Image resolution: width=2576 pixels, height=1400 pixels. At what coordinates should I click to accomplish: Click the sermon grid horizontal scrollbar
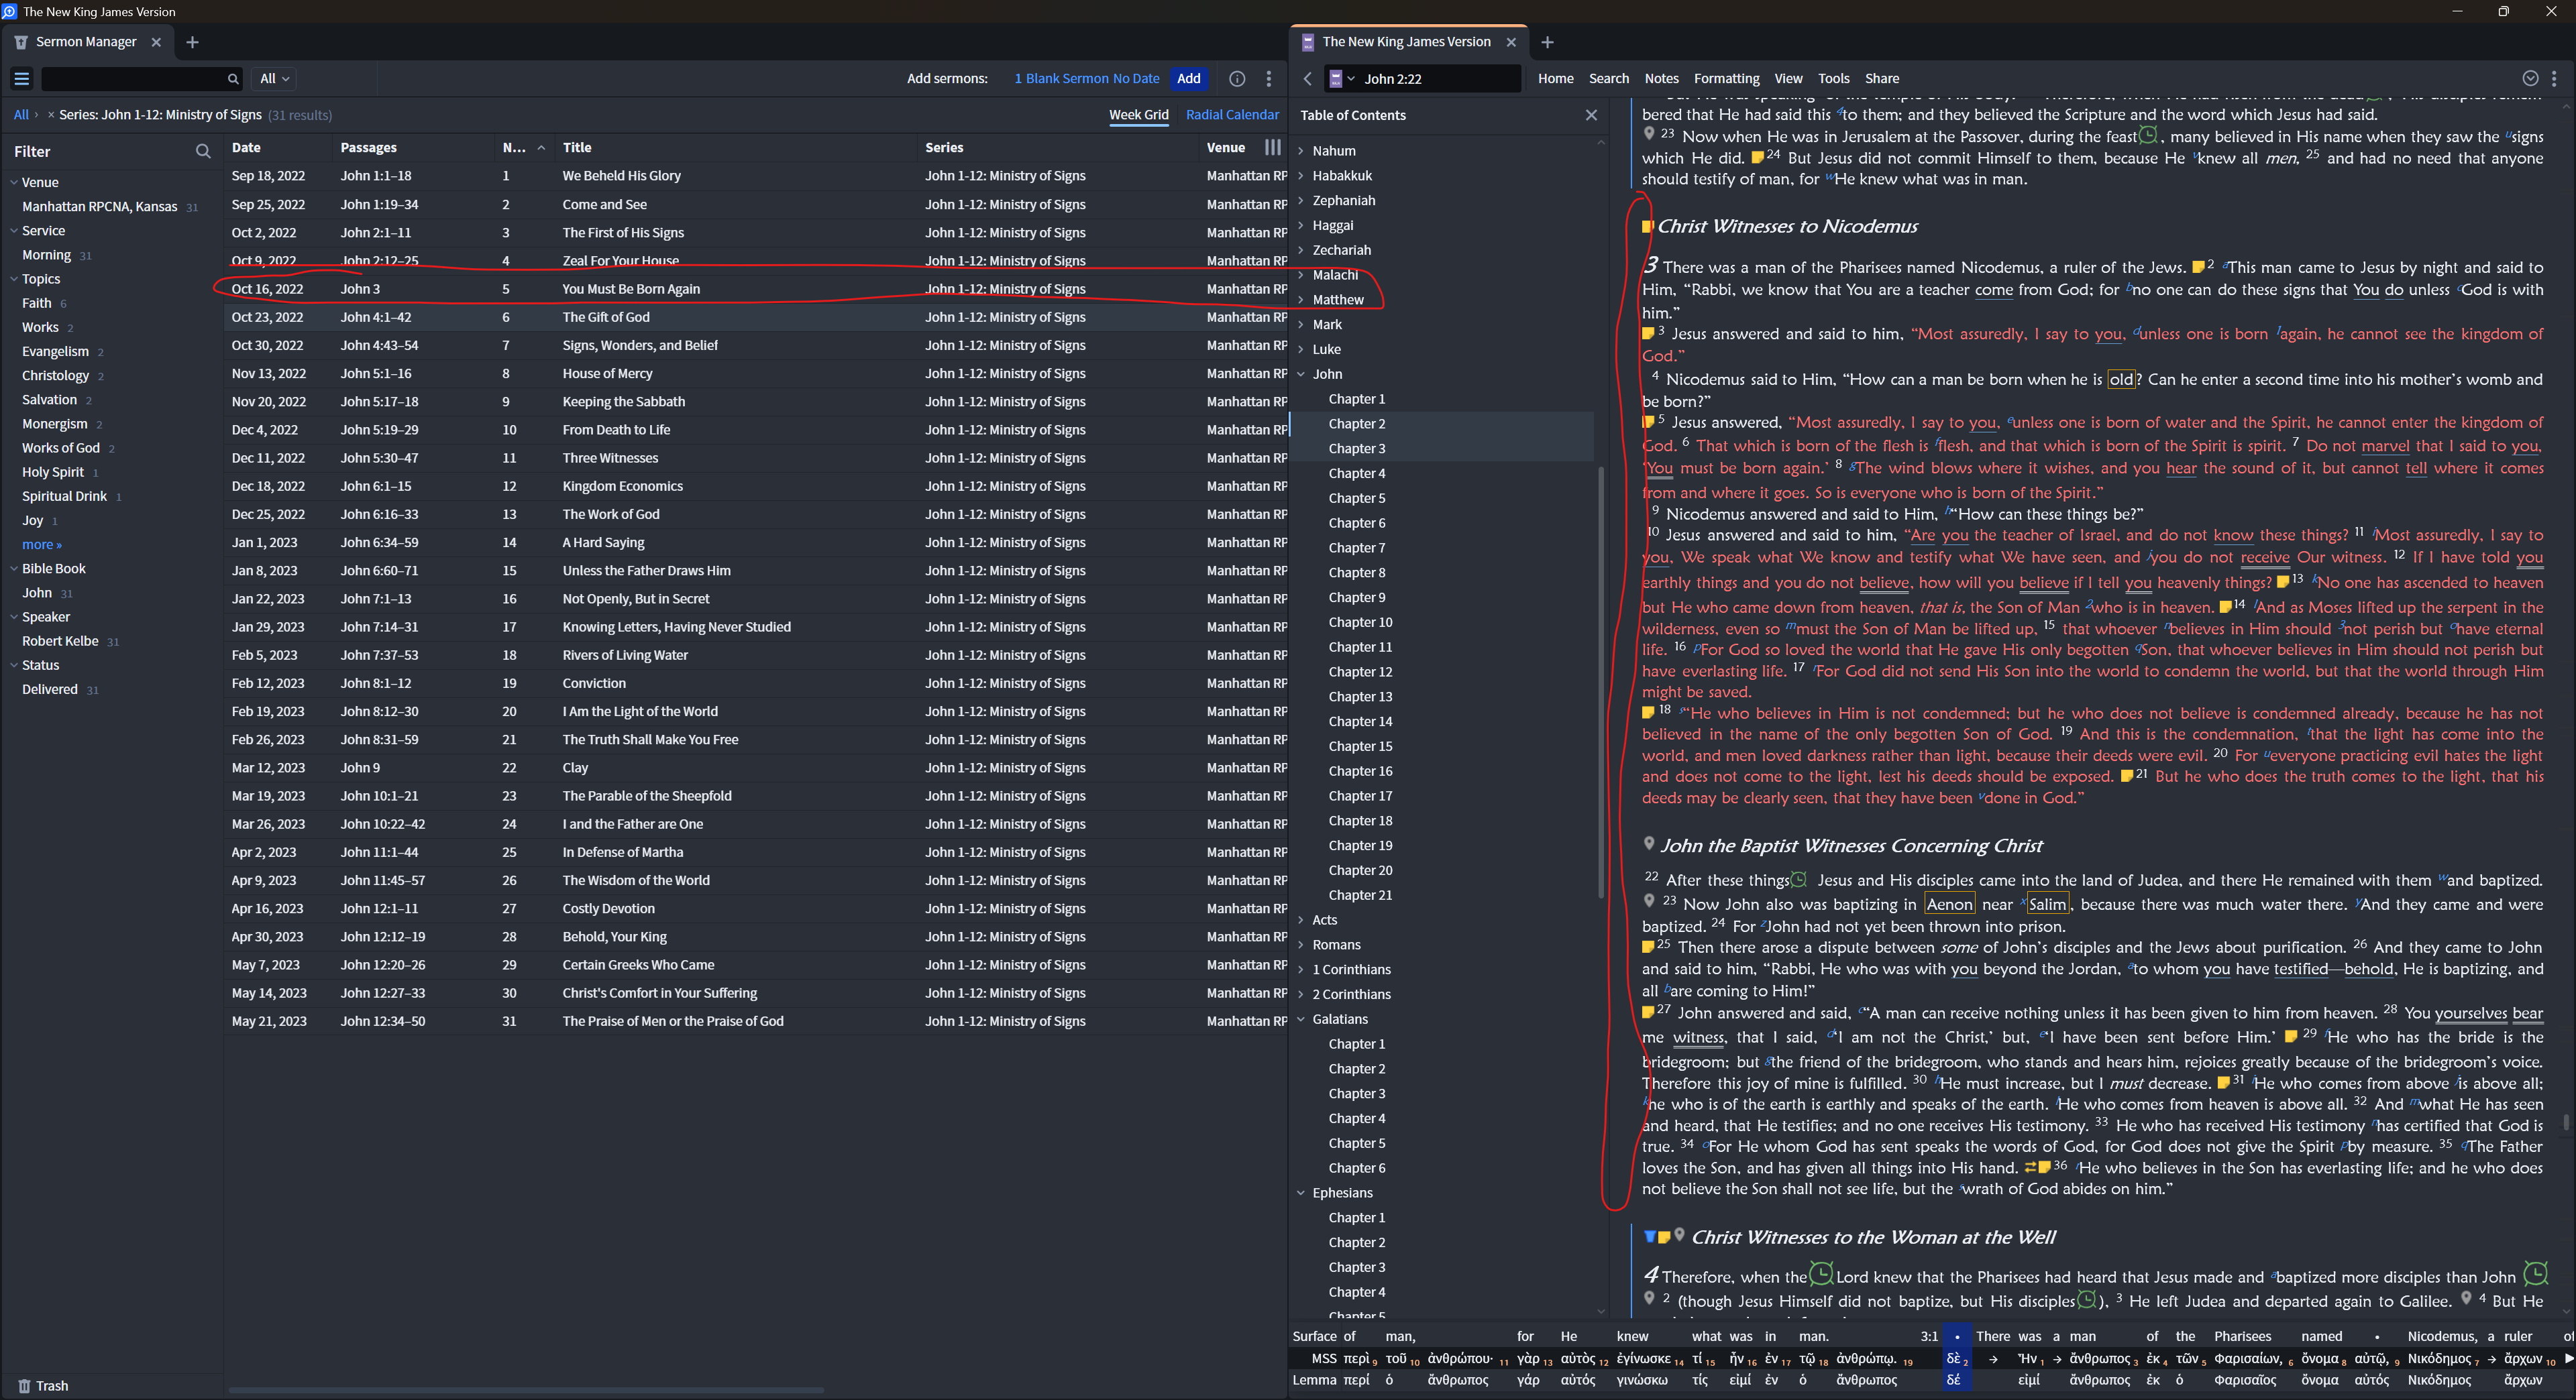[526, 1390]
